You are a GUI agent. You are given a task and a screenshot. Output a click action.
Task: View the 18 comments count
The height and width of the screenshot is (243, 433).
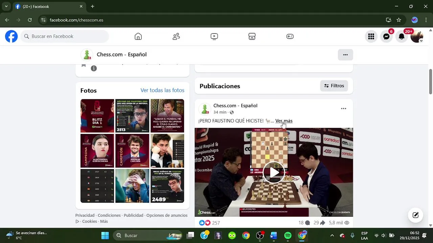coord(304,223)
